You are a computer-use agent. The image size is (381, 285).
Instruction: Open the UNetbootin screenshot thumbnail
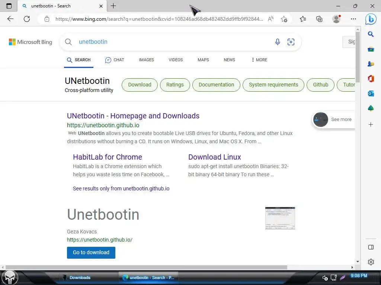point(280,218)
